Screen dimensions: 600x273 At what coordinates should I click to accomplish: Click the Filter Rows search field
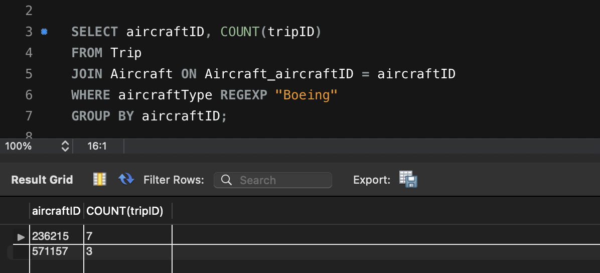273,180
